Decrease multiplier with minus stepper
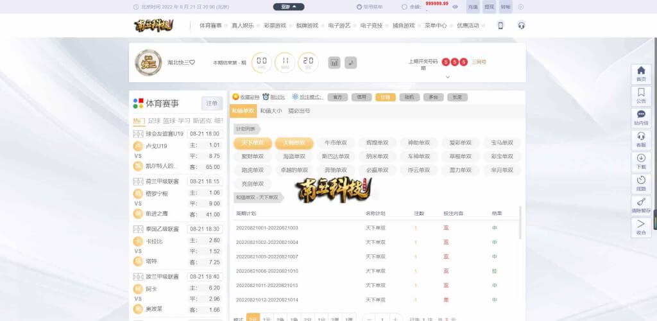The image size is (657, 321). click(x=369, y=319)
